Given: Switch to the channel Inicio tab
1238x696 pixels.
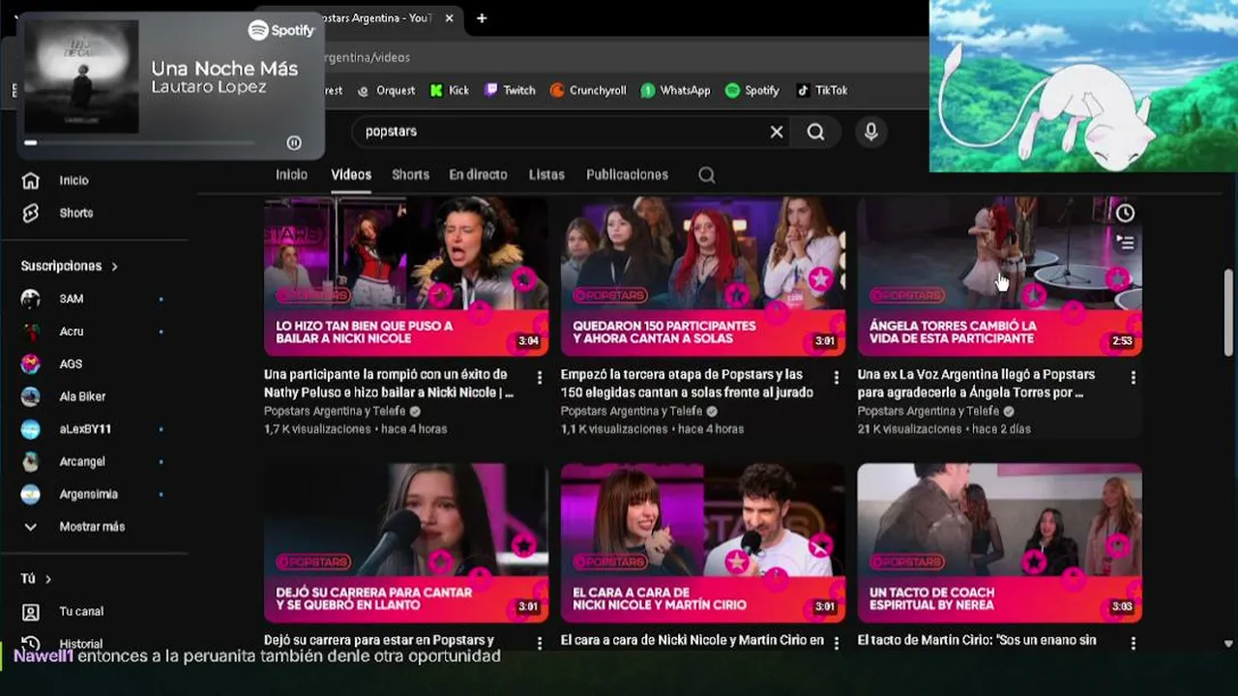Looking at the screenshot, I should 291,175.
